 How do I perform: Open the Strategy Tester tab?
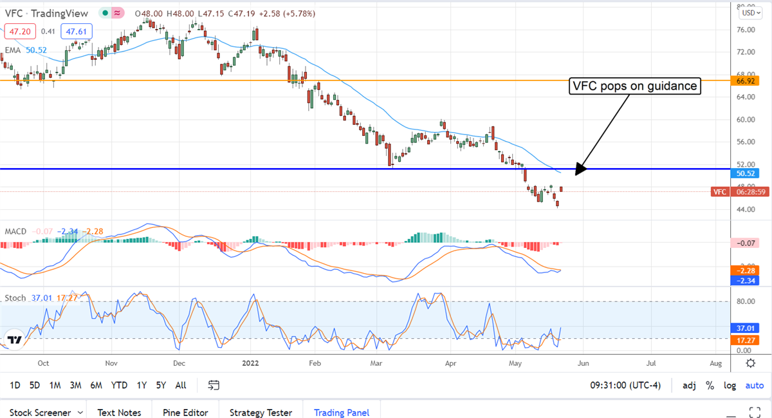[261, 412]
